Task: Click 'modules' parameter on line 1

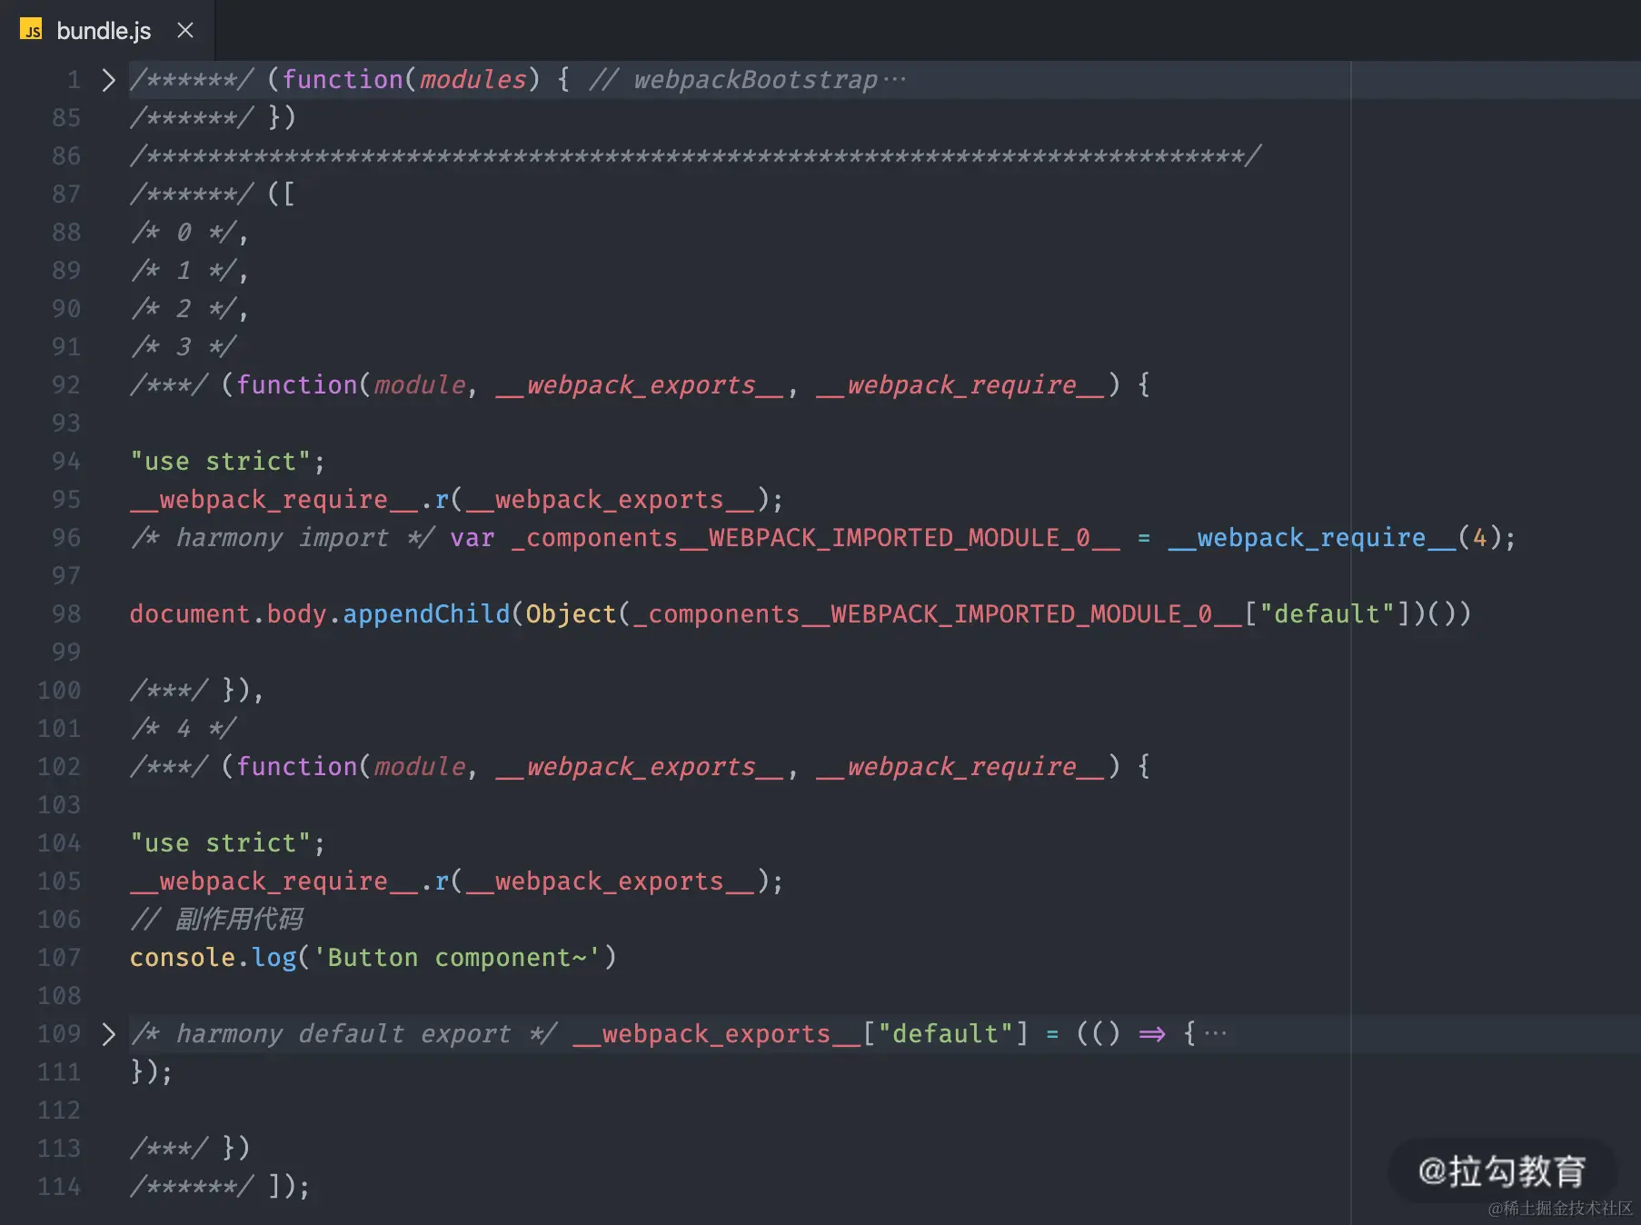Action: (472, 80)
